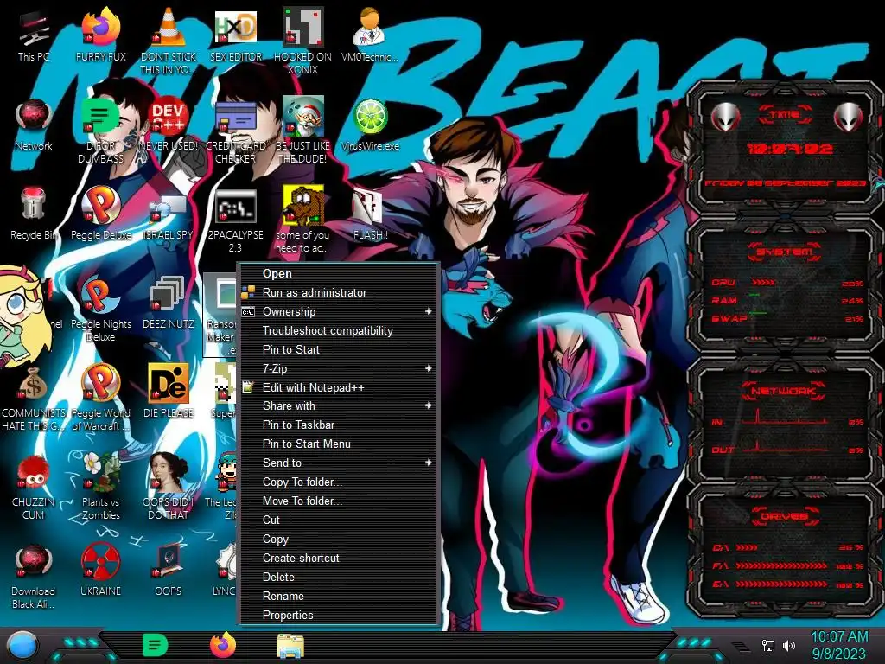Screen dimensions: 885x664
Task: Select the CREDIT CARD CHECKER icon
Action: [235, 131]
